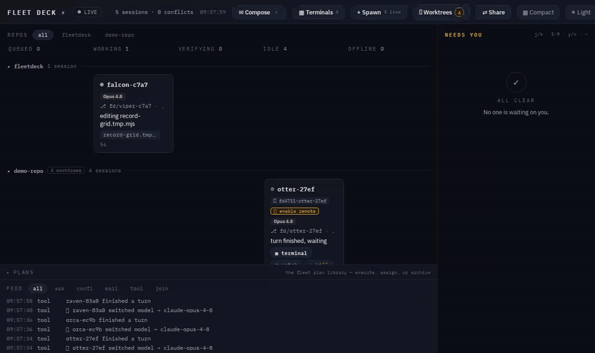This screenshot has height=353, width=595.
Task: Click the Worktrees count badge showing 4
Action: point(459,12)
